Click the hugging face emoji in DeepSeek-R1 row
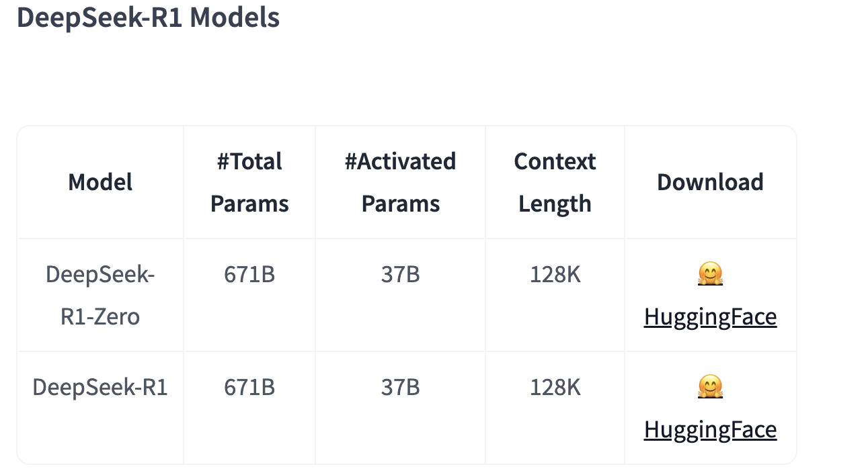This screenshot has width=866, height=473. (x=710, y=387)
